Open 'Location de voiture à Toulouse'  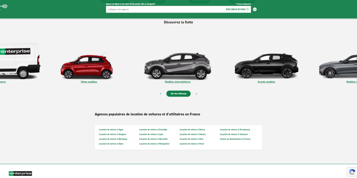[234, 134]
